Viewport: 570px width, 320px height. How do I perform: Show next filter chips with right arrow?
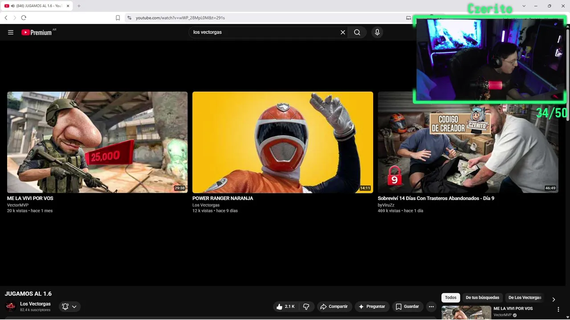[554, 300]
